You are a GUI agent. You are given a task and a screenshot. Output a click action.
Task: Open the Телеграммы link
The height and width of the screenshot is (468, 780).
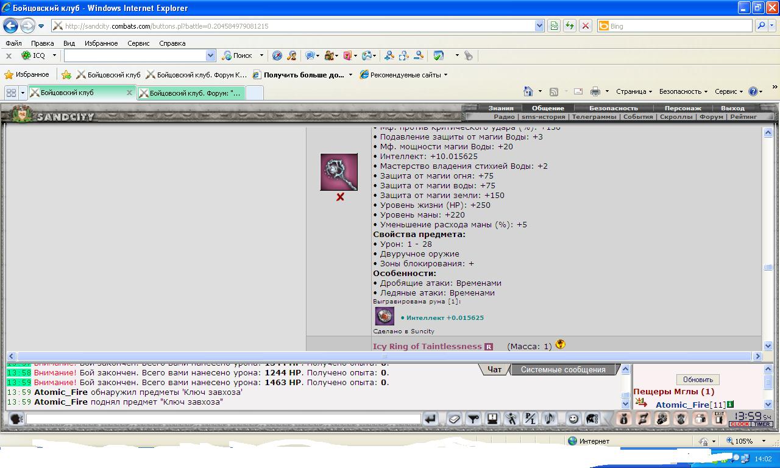(x=594, y=116)
